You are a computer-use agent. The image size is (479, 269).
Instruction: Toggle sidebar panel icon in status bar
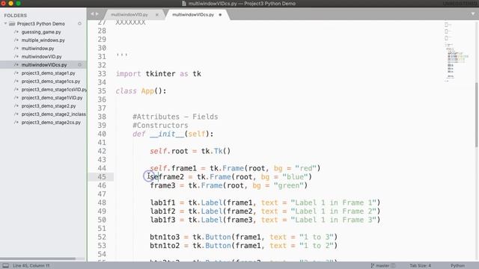pyautogui.click(x=5, y=266)
